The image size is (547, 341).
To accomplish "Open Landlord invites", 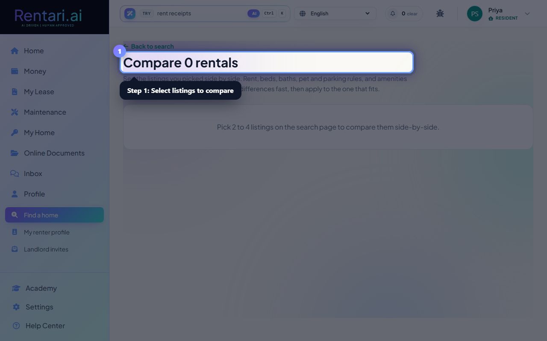I will [54, 249].
